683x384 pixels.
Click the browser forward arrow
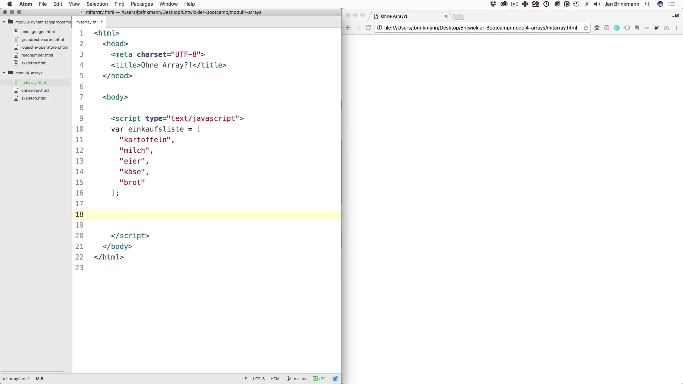pyautogui.click(x=358, y=28)
